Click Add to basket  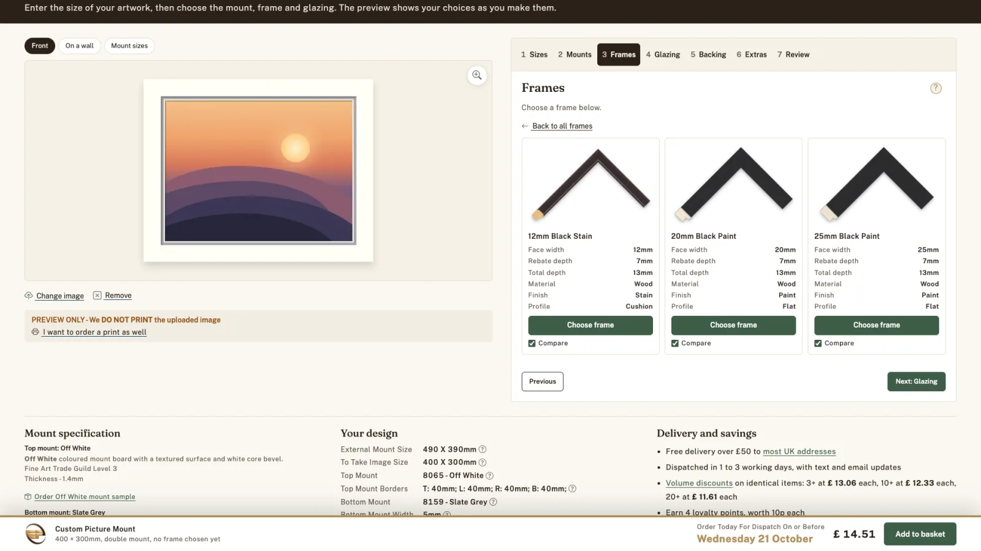tap(920, 534)
